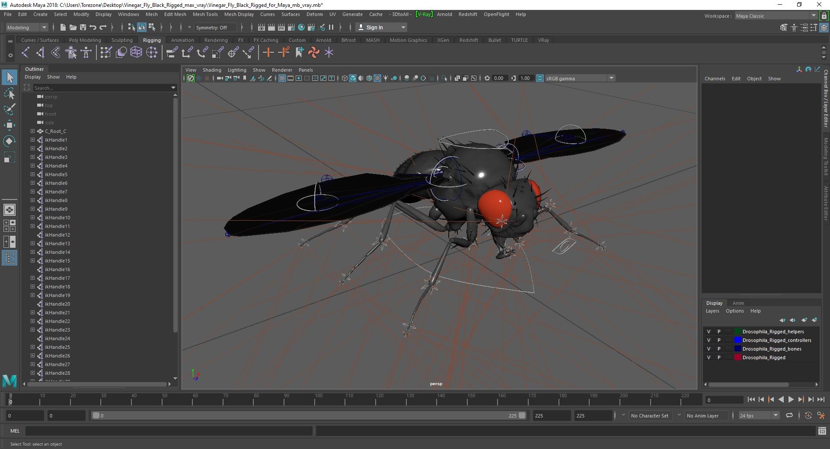Select four-view pane layout
This screenshot has width=830, height=449.
point(10,226)
